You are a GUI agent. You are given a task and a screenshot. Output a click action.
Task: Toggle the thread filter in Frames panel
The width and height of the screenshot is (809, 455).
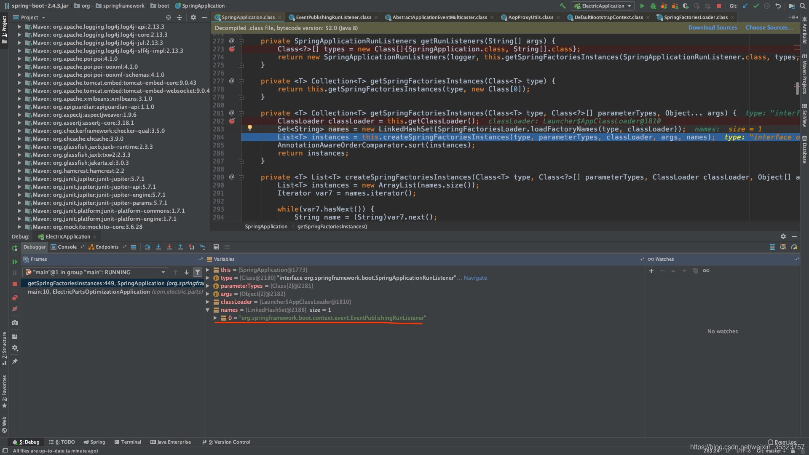tap(198, 272)
